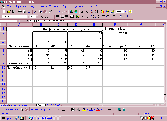This screenshot has width=167, height=121.
Task: Open a file with the Open folder icon
Action: (x=9, y=12)
